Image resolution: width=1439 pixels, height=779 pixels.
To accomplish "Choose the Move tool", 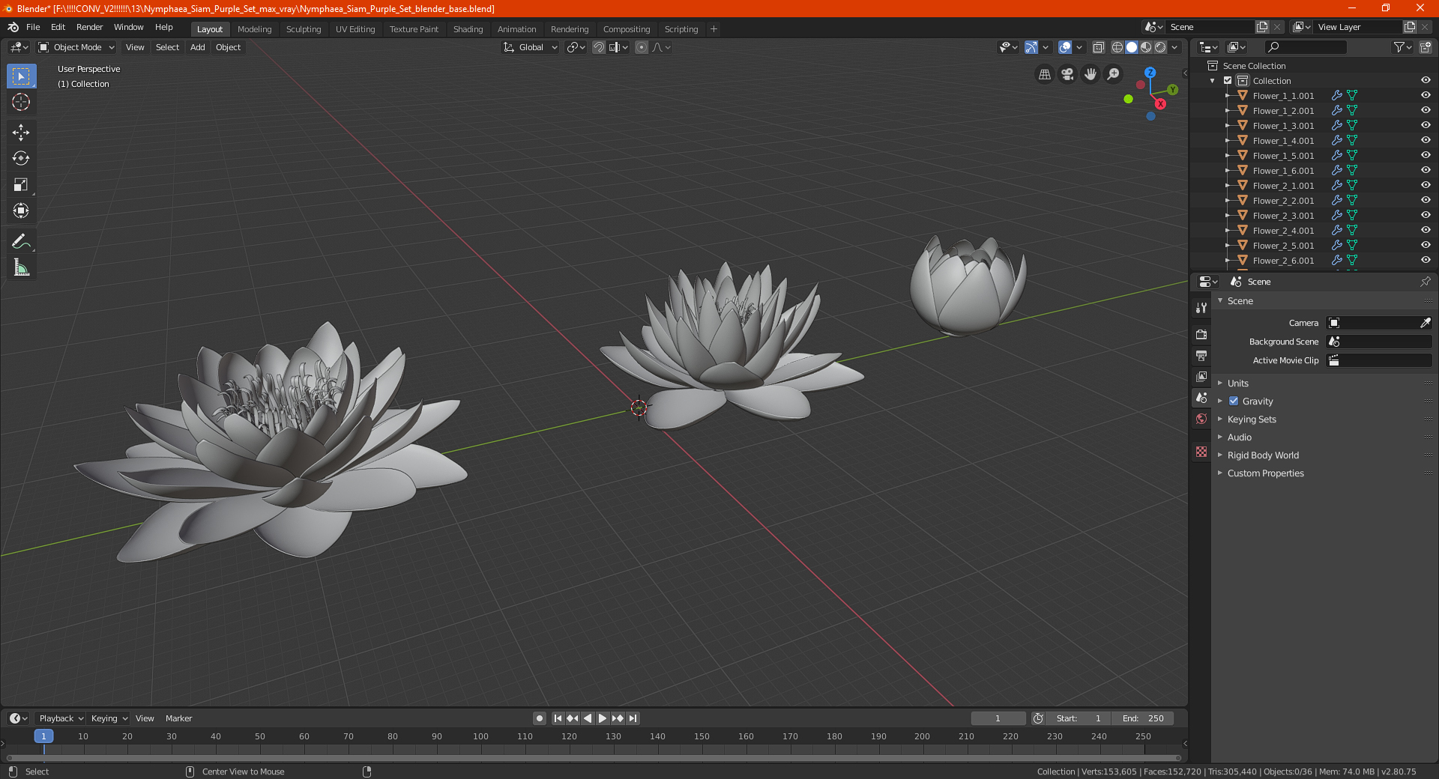I will coord(21,133).
